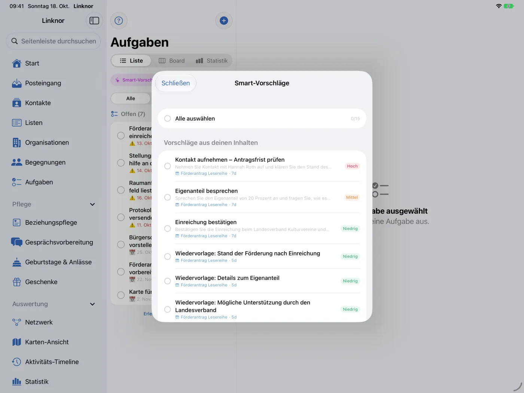The height and width of the screenshot is (393, 524).
Task: Collapse the Auswertung section chevron
Action: click(x=92, y=304)
